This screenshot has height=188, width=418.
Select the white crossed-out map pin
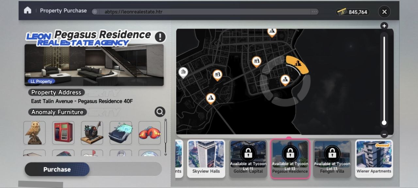(184, 72)
